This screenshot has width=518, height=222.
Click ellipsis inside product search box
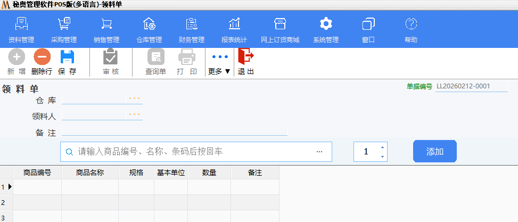coord(319,152)
